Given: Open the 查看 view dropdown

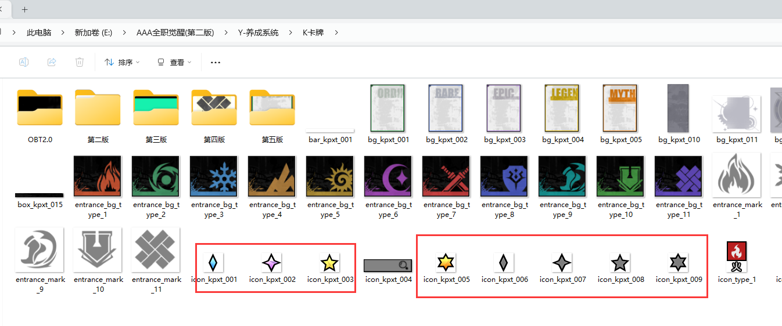Looking at the screenshot, I should click(x=174, y=62).
